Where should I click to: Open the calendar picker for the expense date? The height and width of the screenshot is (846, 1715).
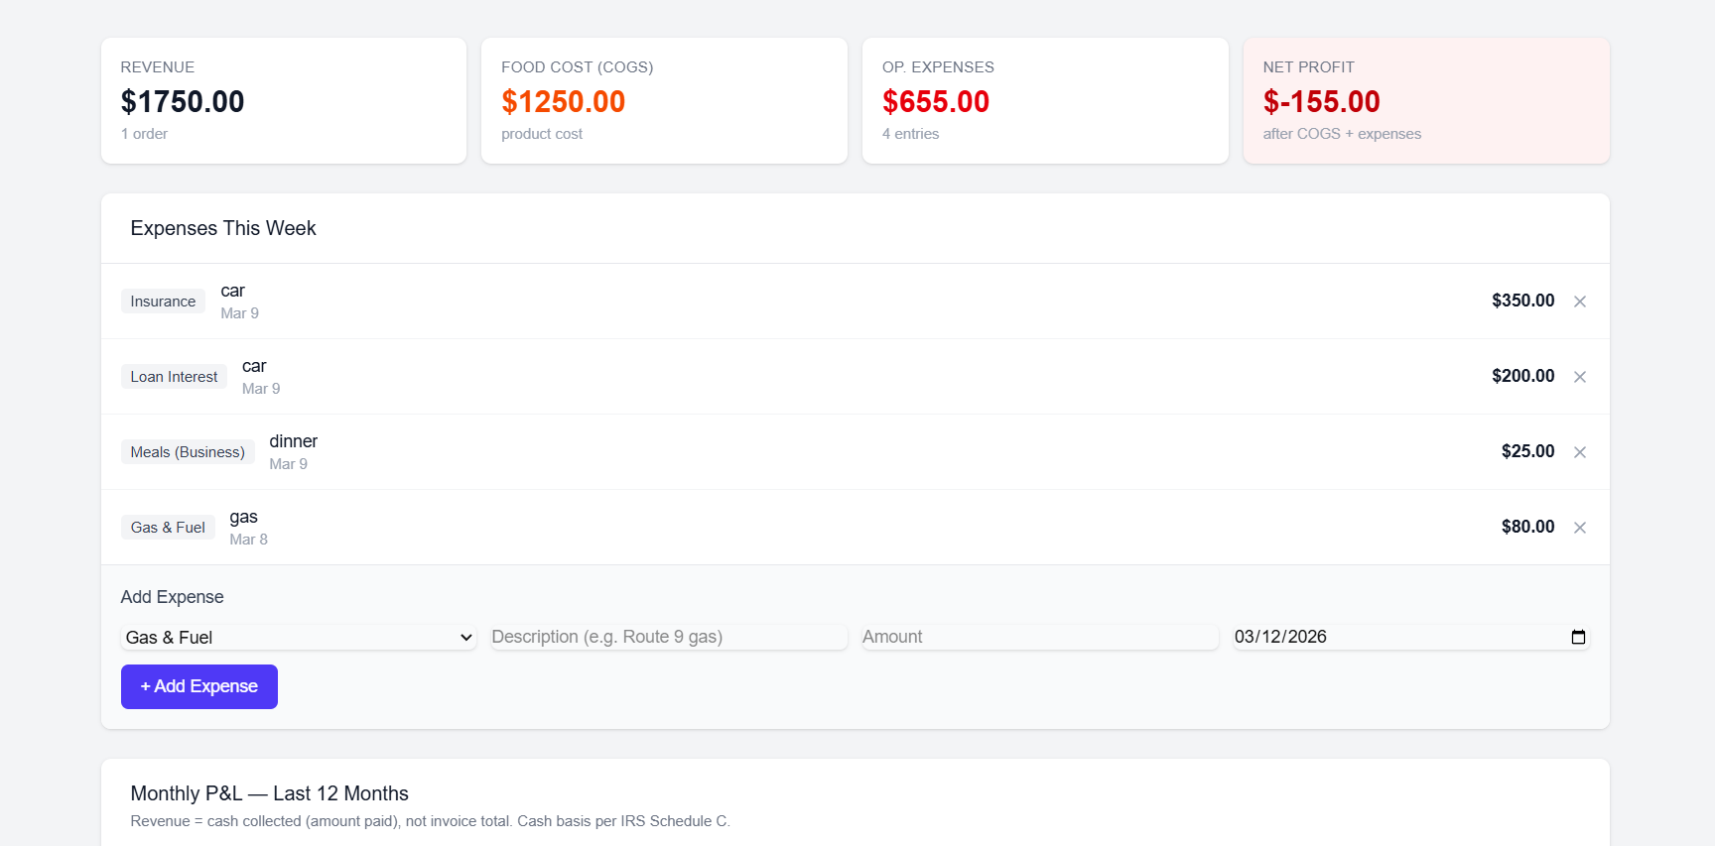point(1578,637)
